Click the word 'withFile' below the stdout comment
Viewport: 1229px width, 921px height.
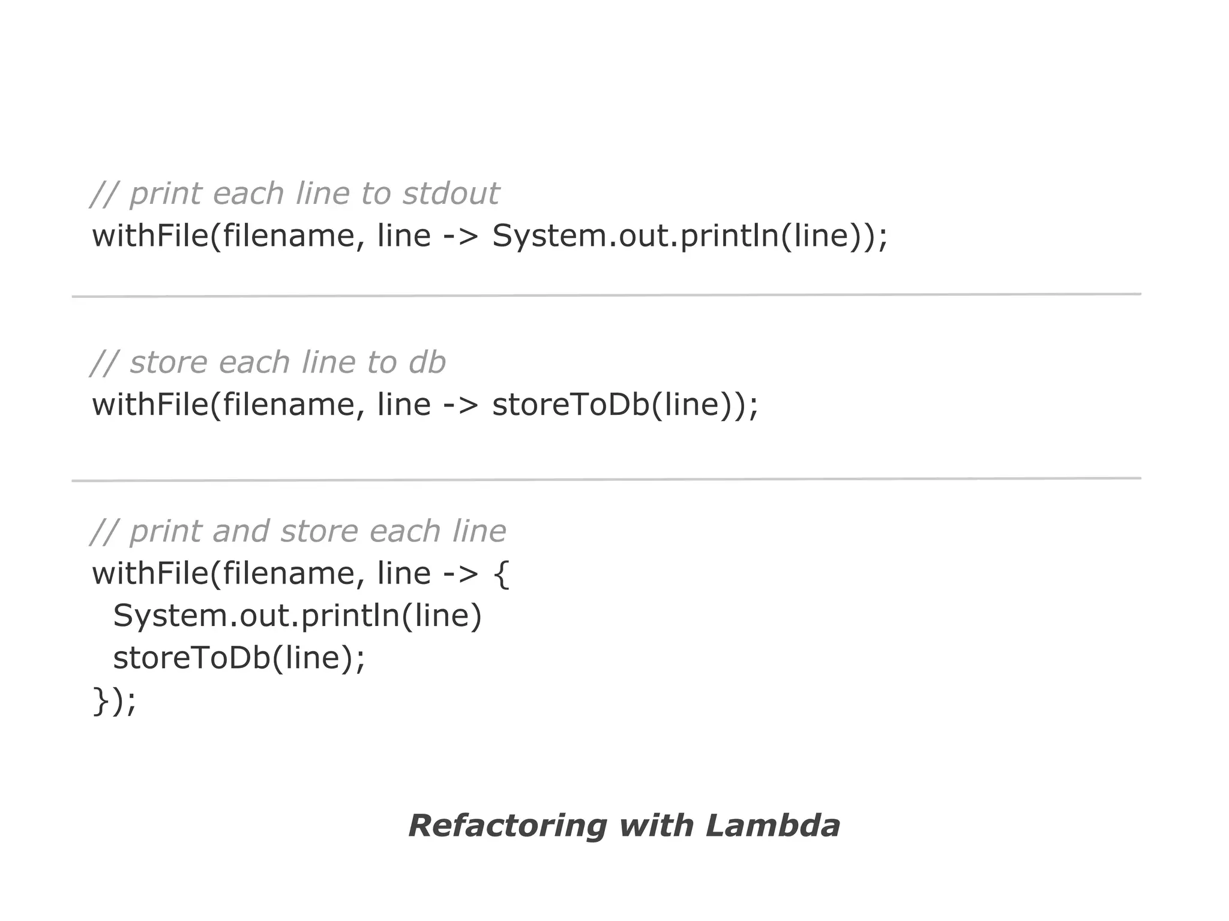click(x=150, y=236)
